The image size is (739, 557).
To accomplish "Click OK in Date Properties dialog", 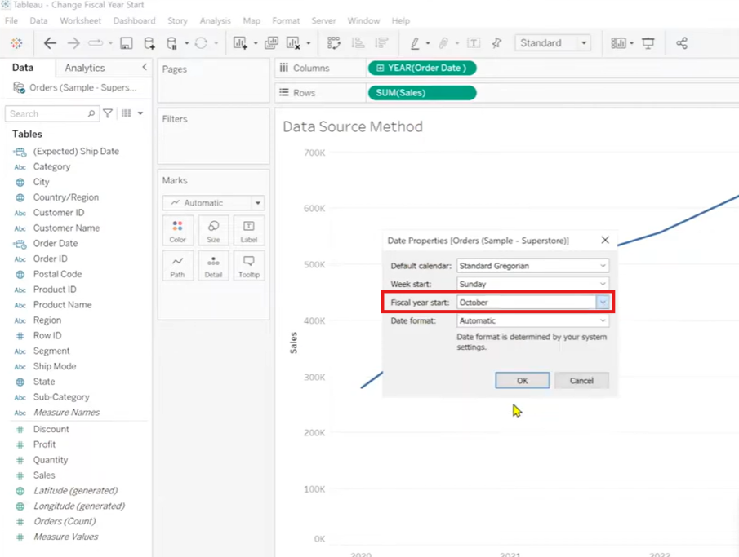I will pyautogui.click(x=523, y=380).
